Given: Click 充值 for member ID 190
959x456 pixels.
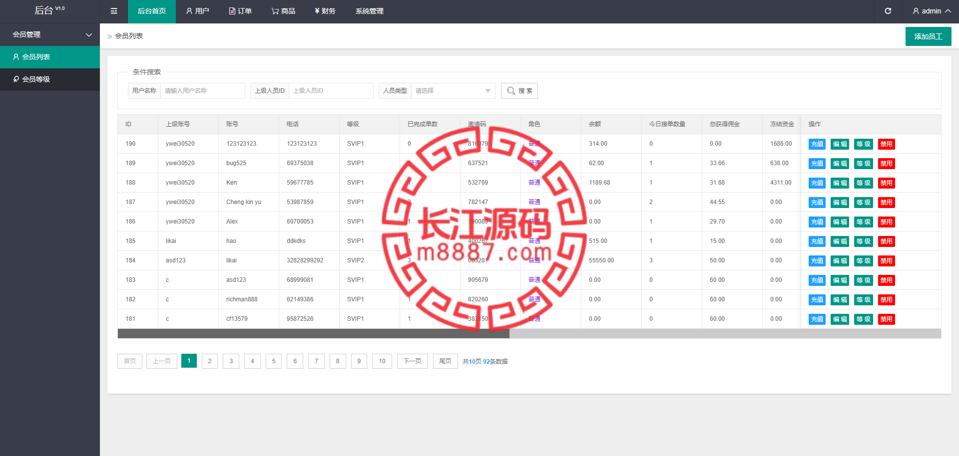Looking at the screenshot, I should click(817, 144).
